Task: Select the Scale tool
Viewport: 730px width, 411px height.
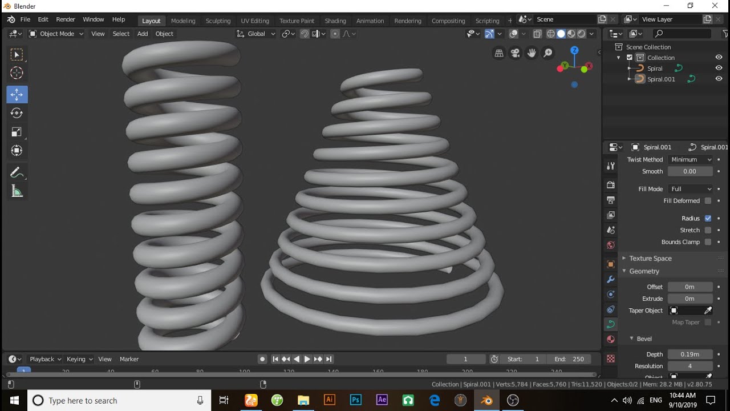Action: click(17, 132)
